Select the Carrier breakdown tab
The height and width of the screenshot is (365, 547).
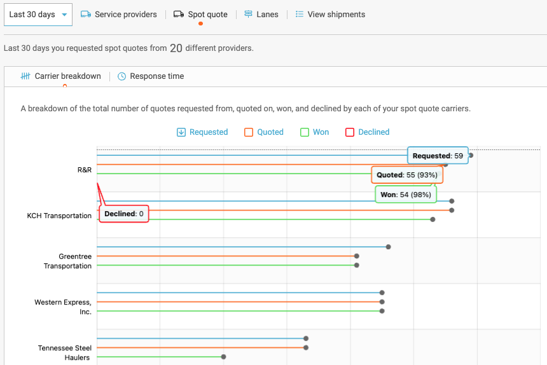point(67,76)
